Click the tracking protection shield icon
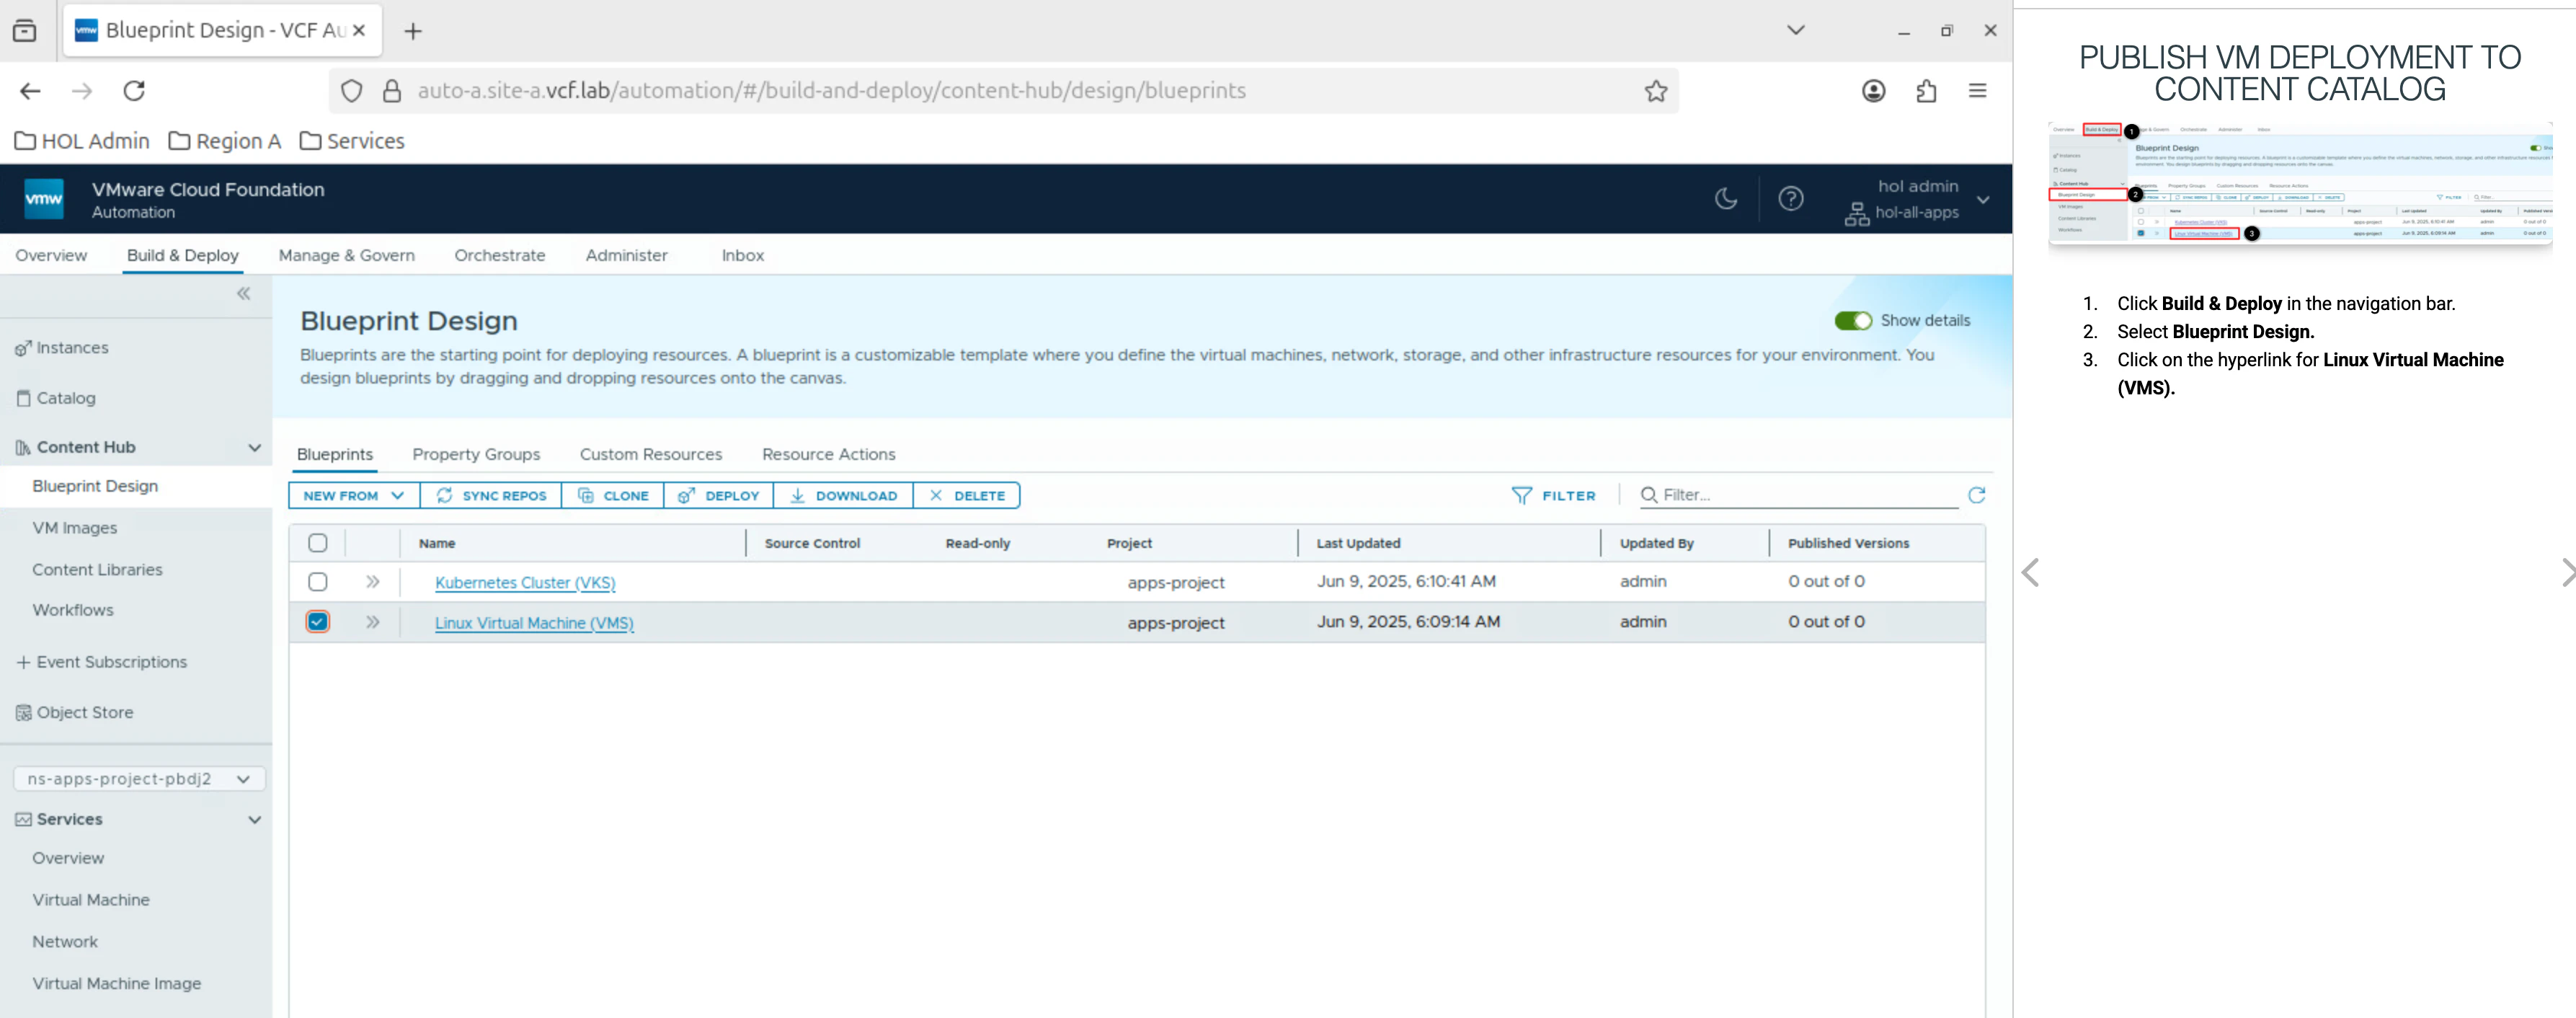Viewport: 2576px width, 1018px height. (x=352, y=91)
